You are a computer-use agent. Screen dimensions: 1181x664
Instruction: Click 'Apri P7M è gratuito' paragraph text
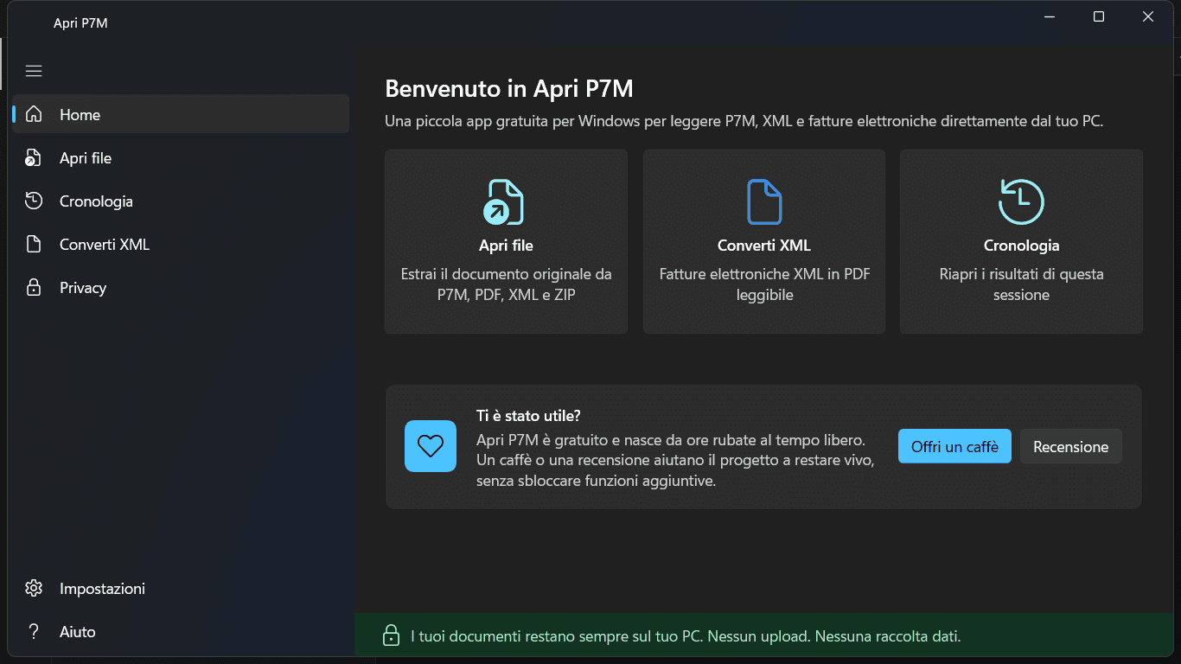coord(675,460)
